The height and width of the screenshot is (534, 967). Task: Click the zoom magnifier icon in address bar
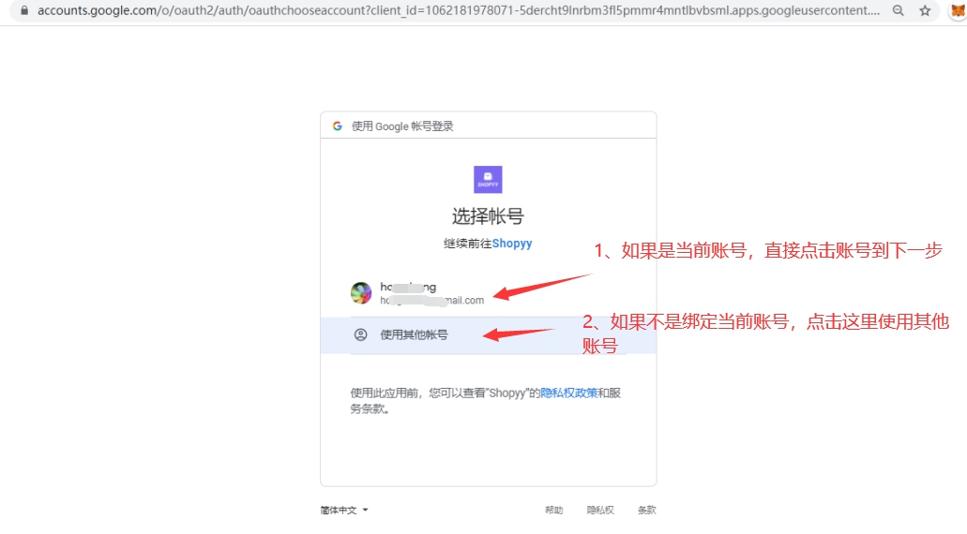pos(899,10)
